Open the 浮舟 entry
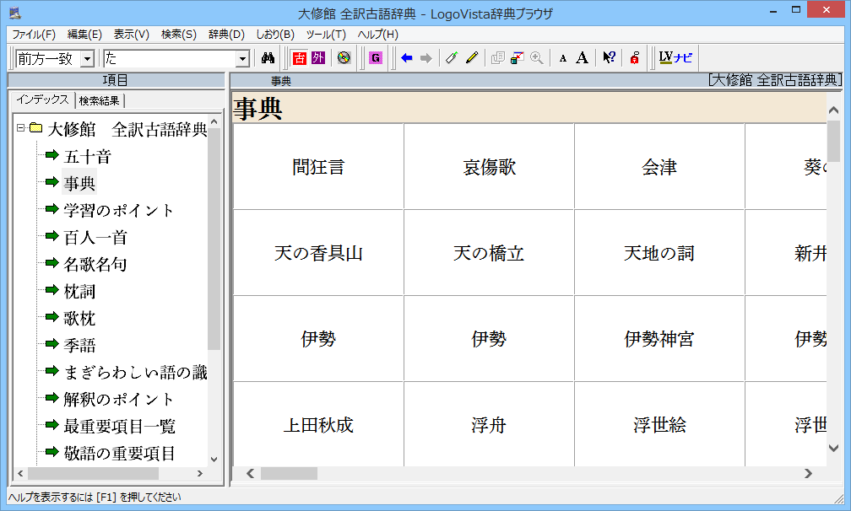Screen dimensions: 851x511 [x=489, y=425]
